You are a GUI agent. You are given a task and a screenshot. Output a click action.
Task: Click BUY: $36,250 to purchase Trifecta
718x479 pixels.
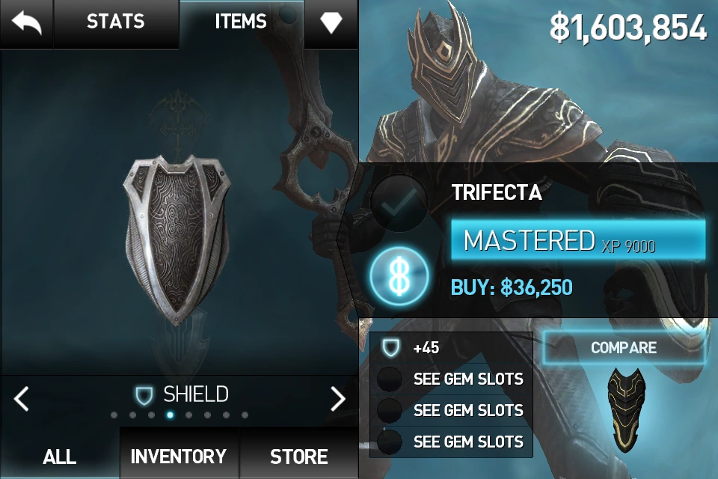(512, 288)
